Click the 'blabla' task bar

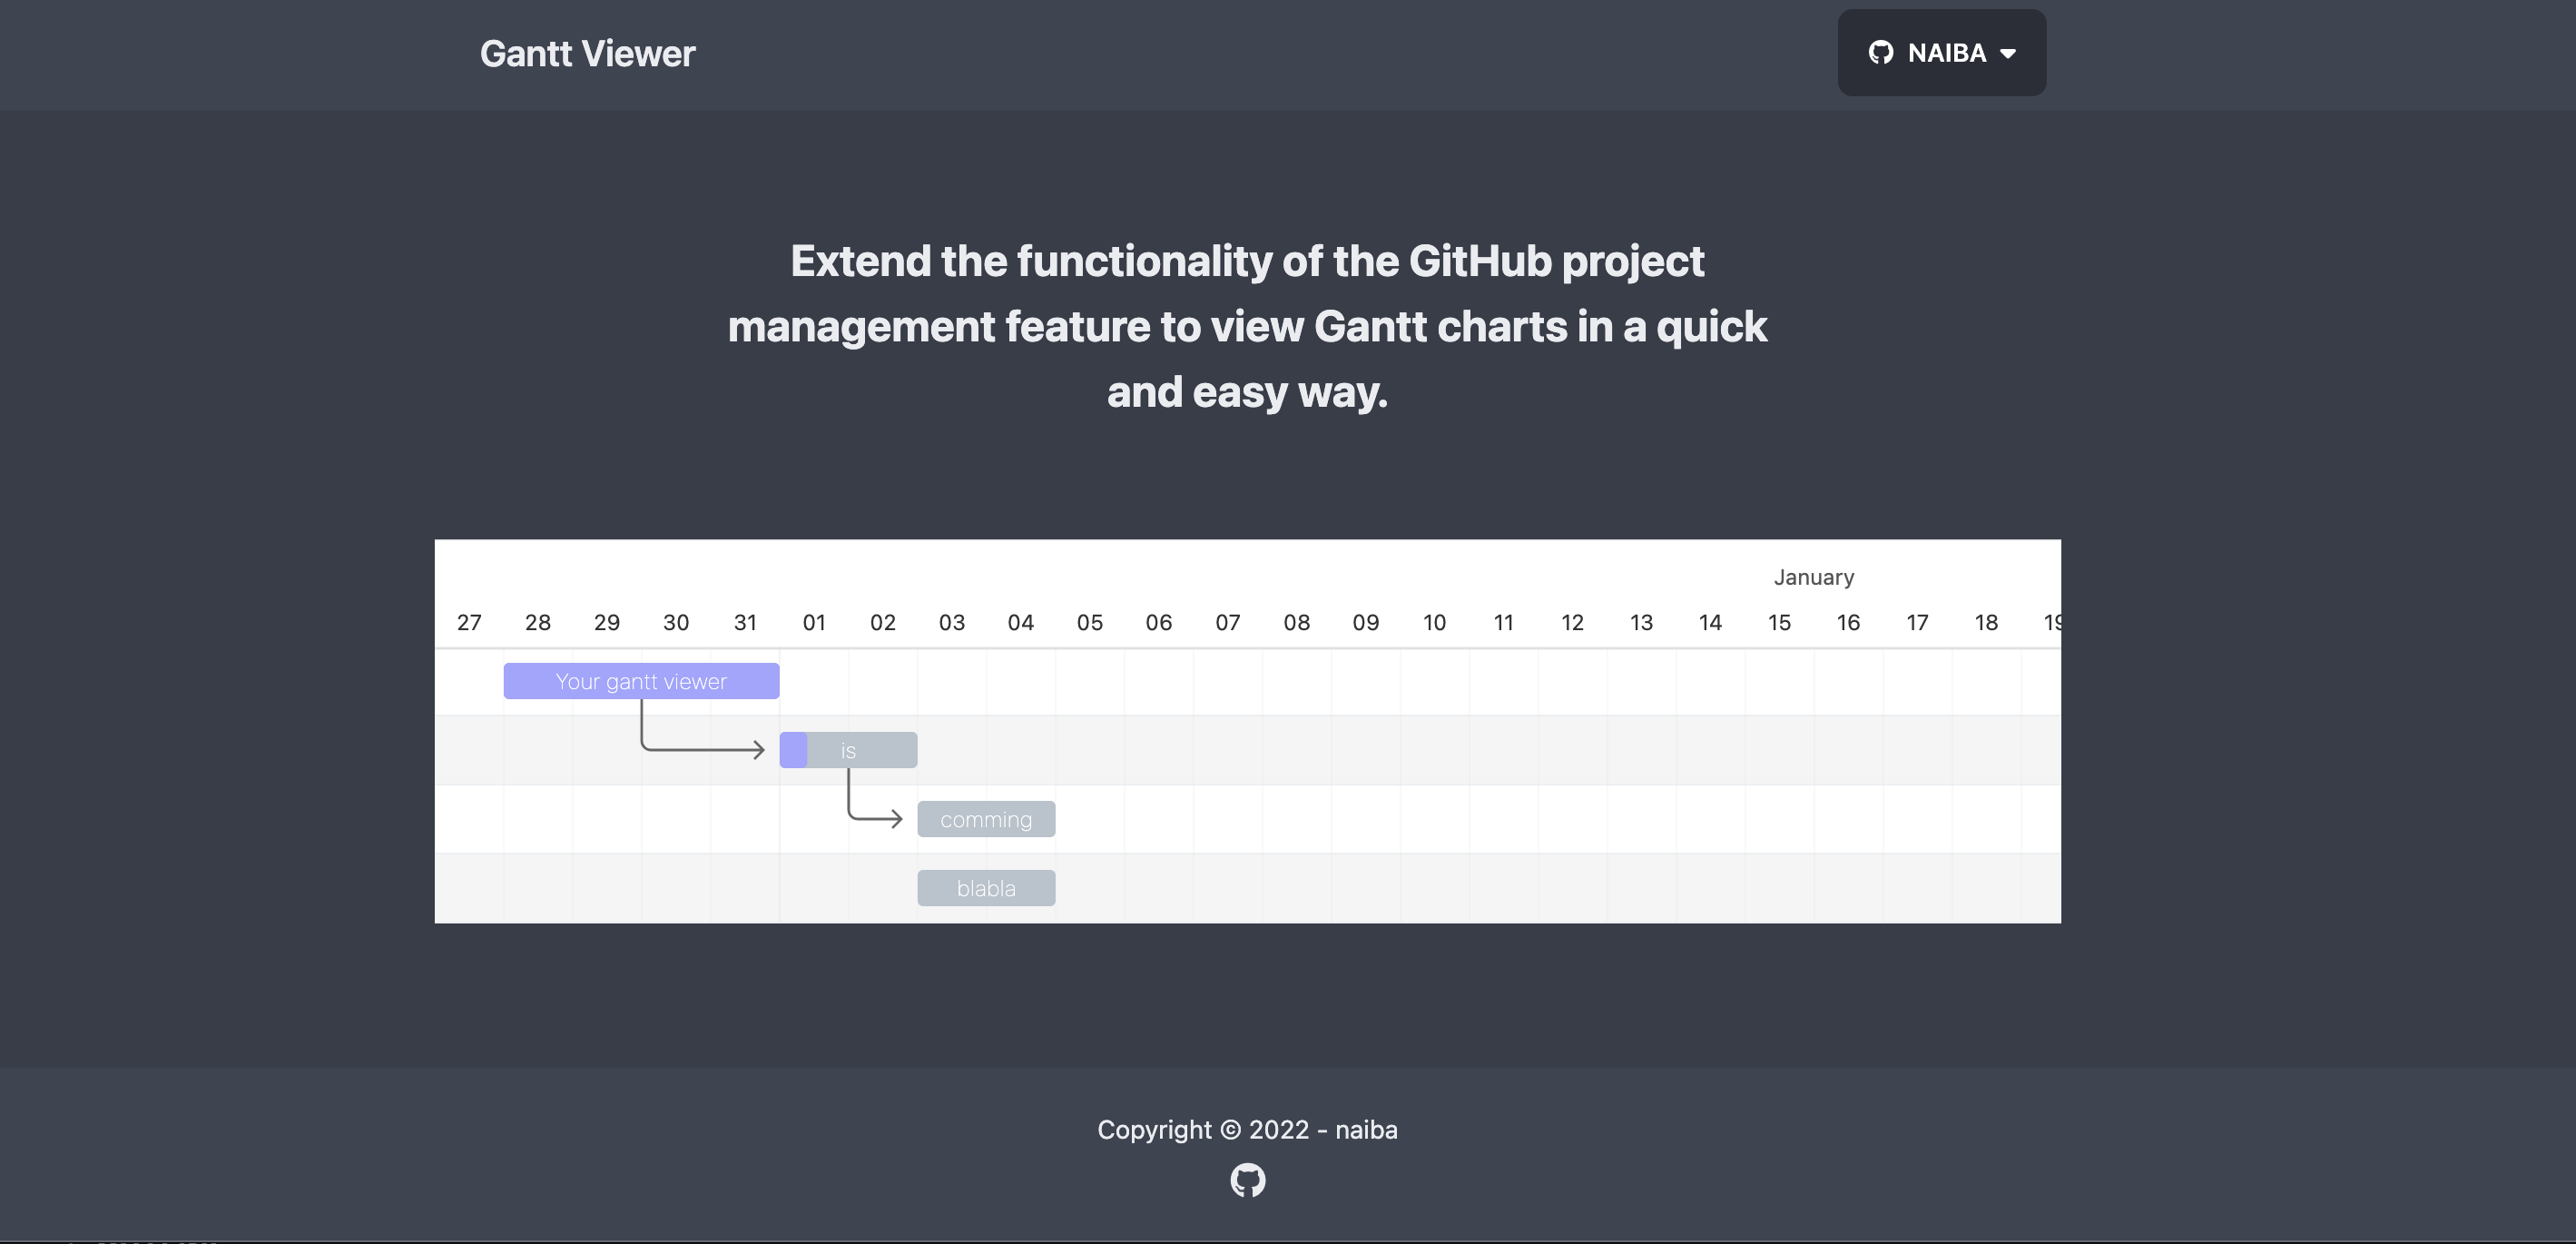(986, 888)
